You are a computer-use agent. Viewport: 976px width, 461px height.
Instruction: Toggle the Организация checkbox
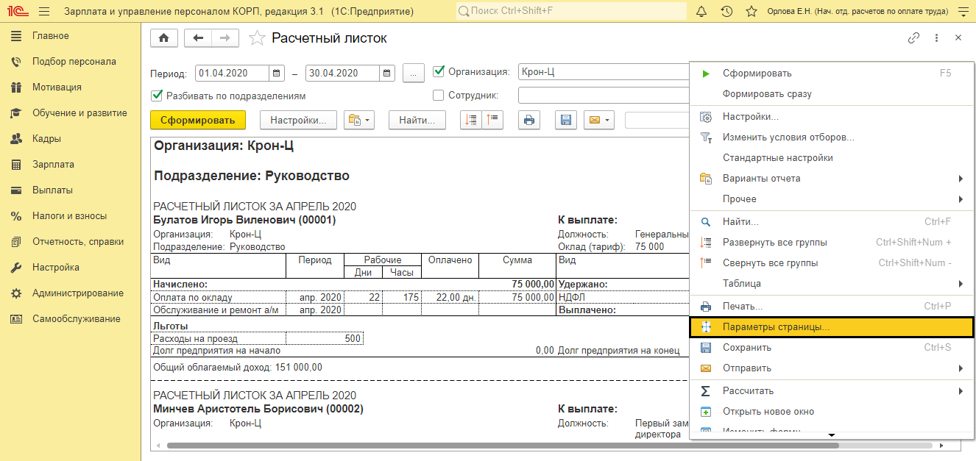click(439, 71)
